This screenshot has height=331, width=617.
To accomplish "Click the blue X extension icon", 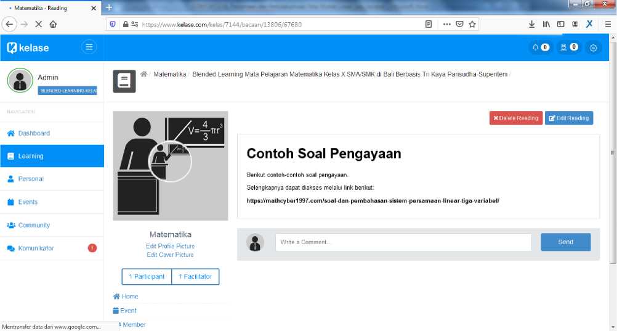I will click(589, 24).
